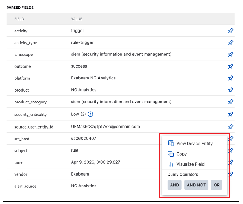Pin the activity_type field
The height and width of the screenshot is (204, 243).
pyautogui.click(x=231, y=42)
